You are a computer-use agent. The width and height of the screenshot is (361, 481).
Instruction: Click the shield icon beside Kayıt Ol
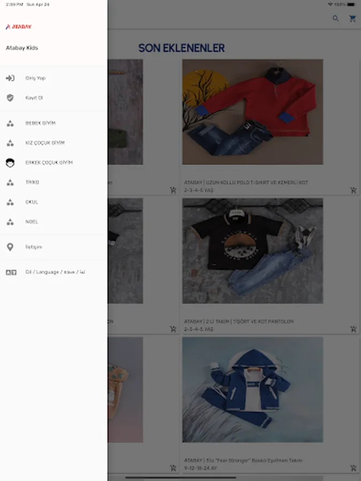coord(10,98)
